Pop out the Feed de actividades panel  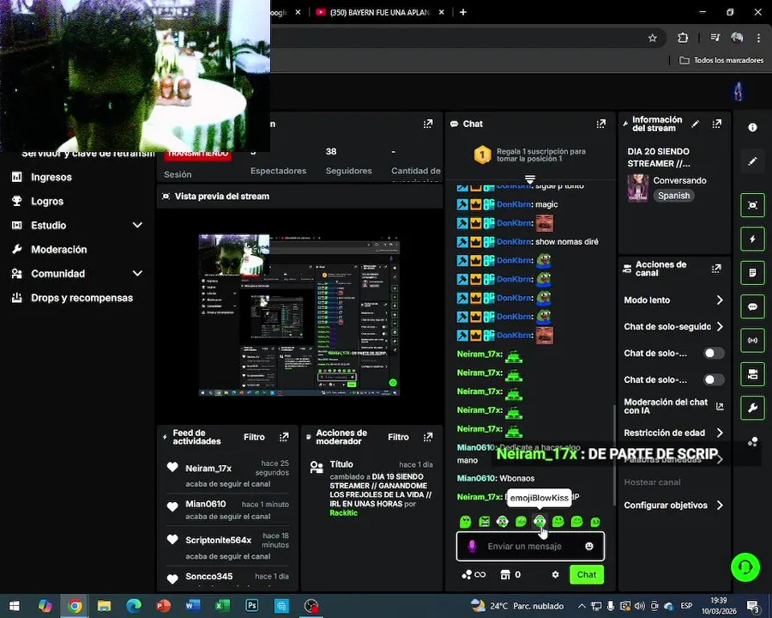pyautogui.click(x=284, y=437)
